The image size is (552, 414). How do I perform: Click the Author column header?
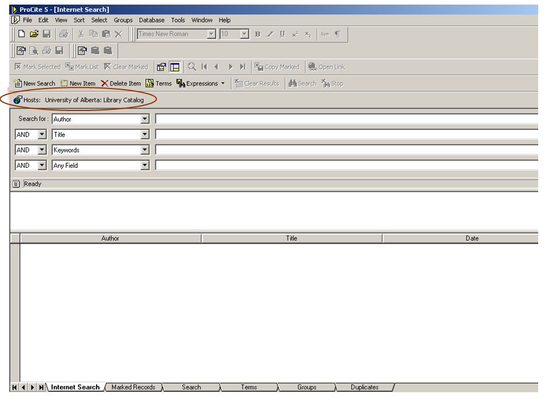click(110, 238)
